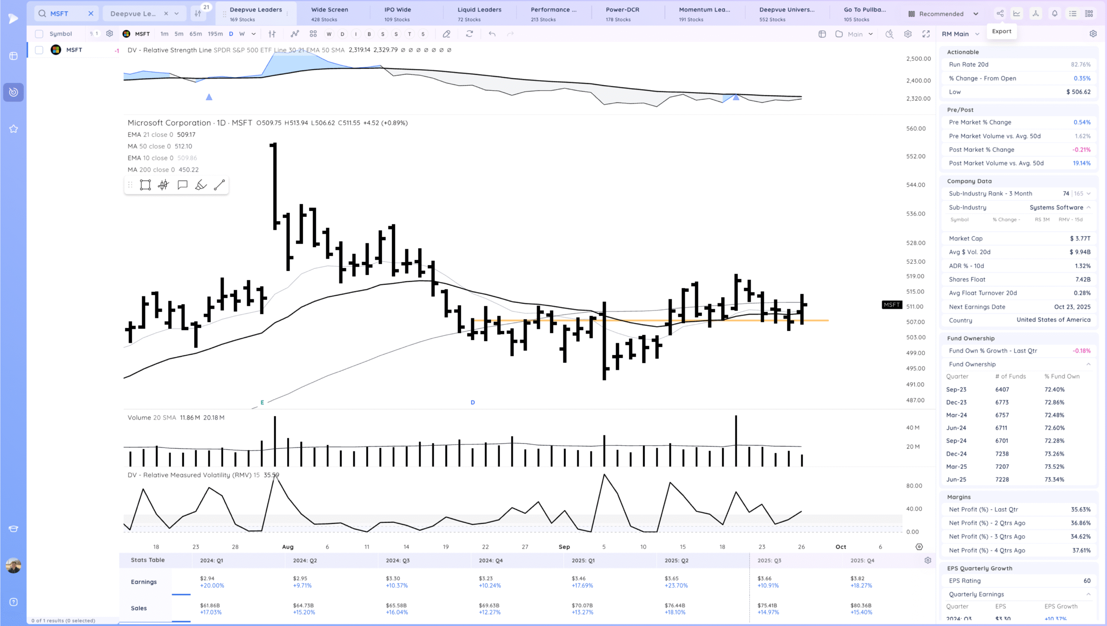
Task: Open the alerts bell icon
Action: pyautogui.click(x=1055, y=13)
